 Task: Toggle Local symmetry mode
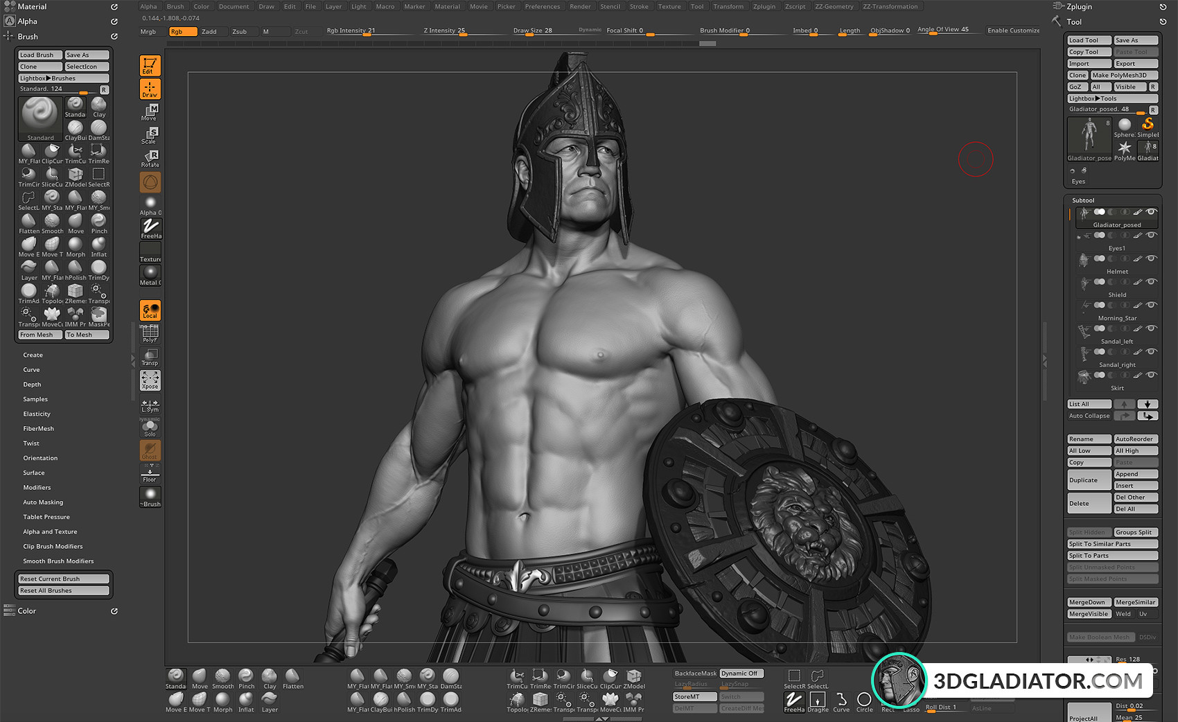149,404
